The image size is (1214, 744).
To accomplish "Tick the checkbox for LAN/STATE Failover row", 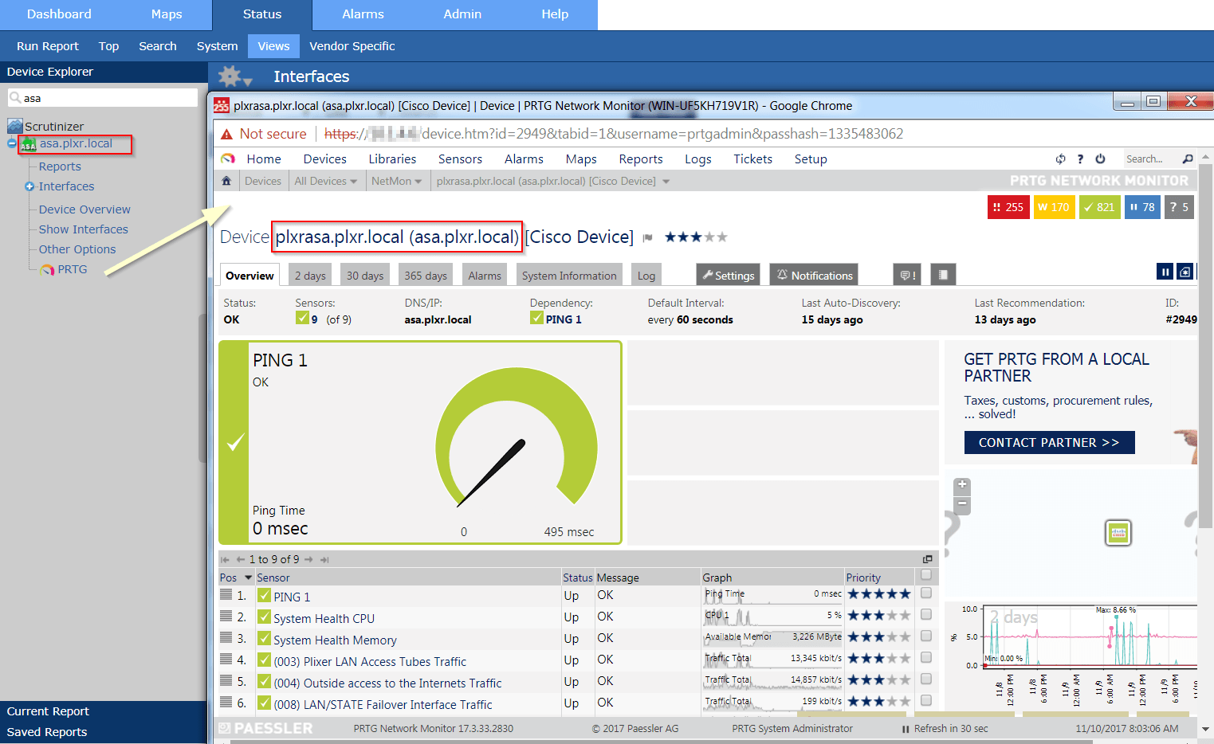I will 926,700.
